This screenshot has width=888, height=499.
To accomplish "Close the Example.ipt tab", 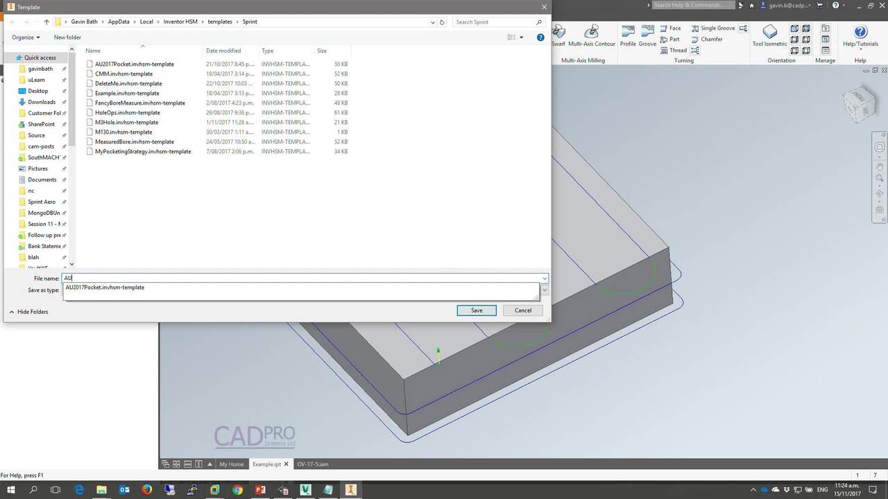I will 287,464.
